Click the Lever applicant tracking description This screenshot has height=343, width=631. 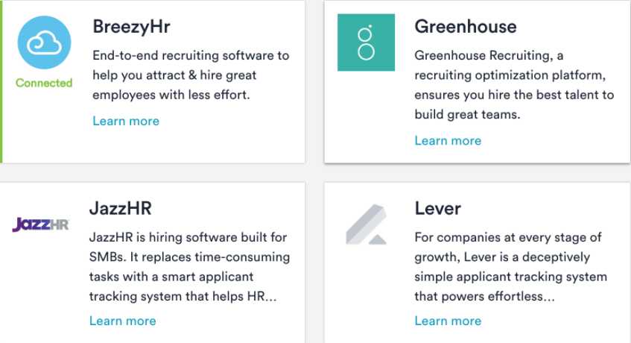coord(510,266)
